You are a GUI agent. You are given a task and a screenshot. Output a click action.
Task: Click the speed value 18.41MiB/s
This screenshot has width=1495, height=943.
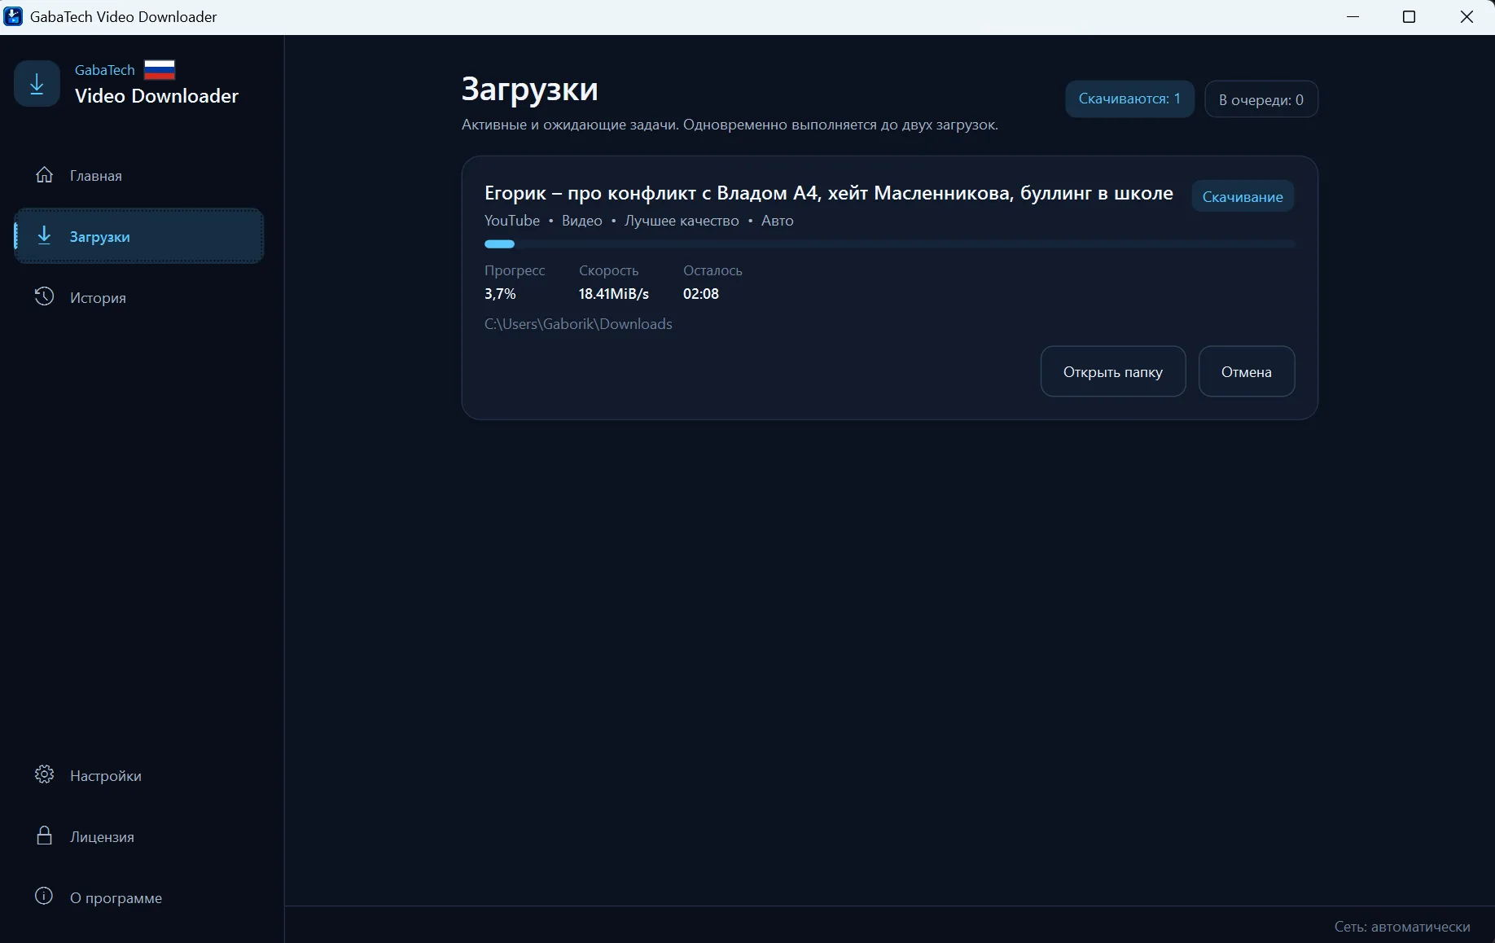point(613,294)
